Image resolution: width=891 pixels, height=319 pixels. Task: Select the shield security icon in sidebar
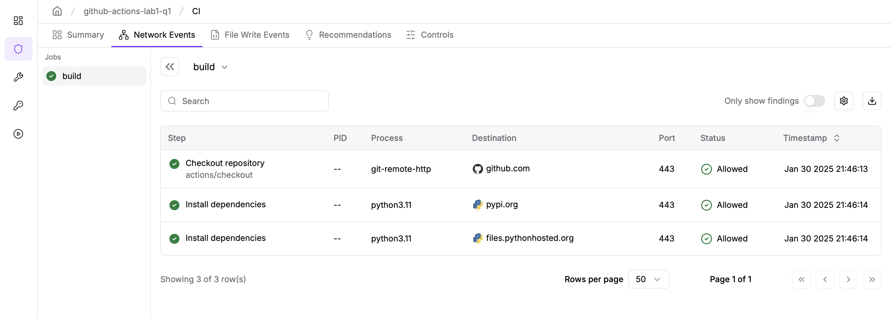(18, 48)
